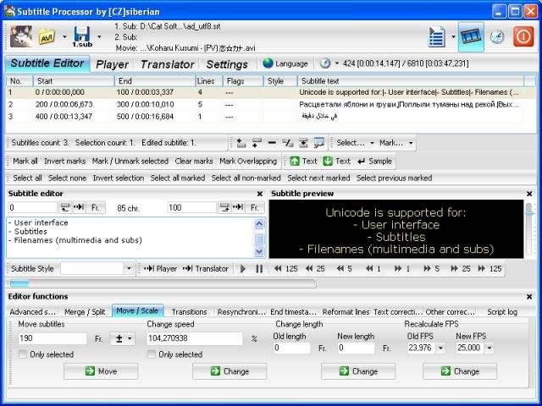Click Change button under Recalculate FPS
The image size is (542, 406).
click(x=460, y=371)
